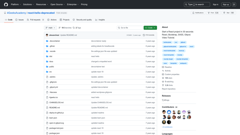Viewport: 240px width, 135px height.
Task: Click the boilerplate topic tag
Action: coord(167,42)
